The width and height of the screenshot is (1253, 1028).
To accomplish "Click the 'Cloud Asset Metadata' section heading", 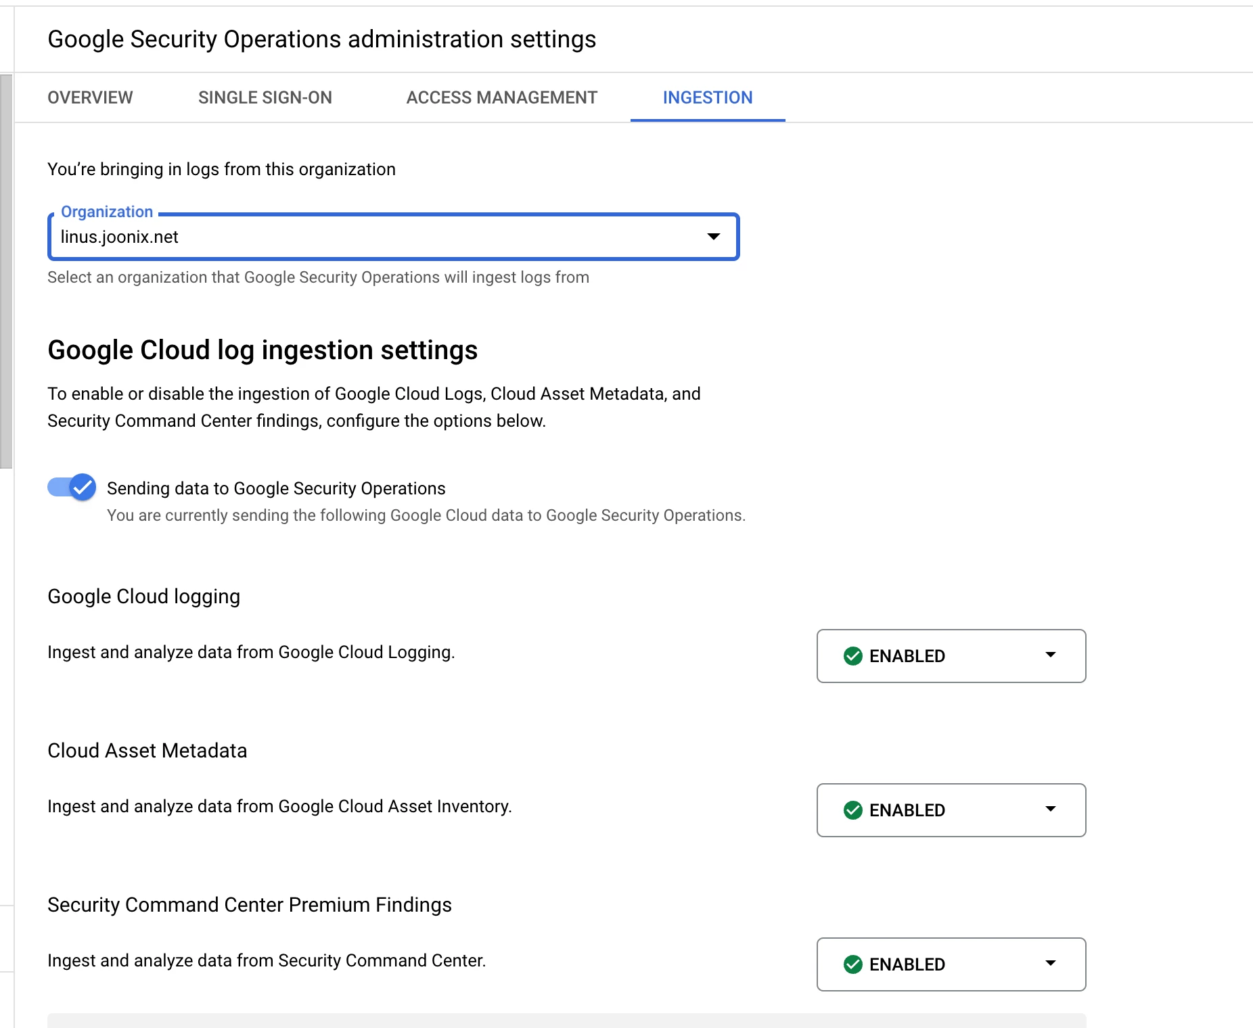I will click(x=147, y=751).
